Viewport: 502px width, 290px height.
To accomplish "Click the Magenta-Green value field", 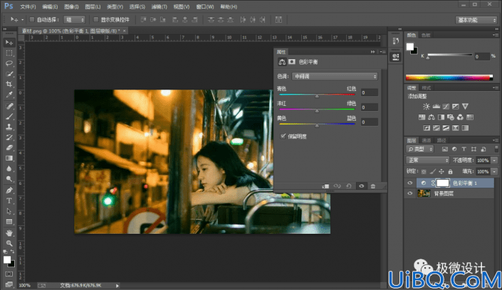I will point(369,107).
